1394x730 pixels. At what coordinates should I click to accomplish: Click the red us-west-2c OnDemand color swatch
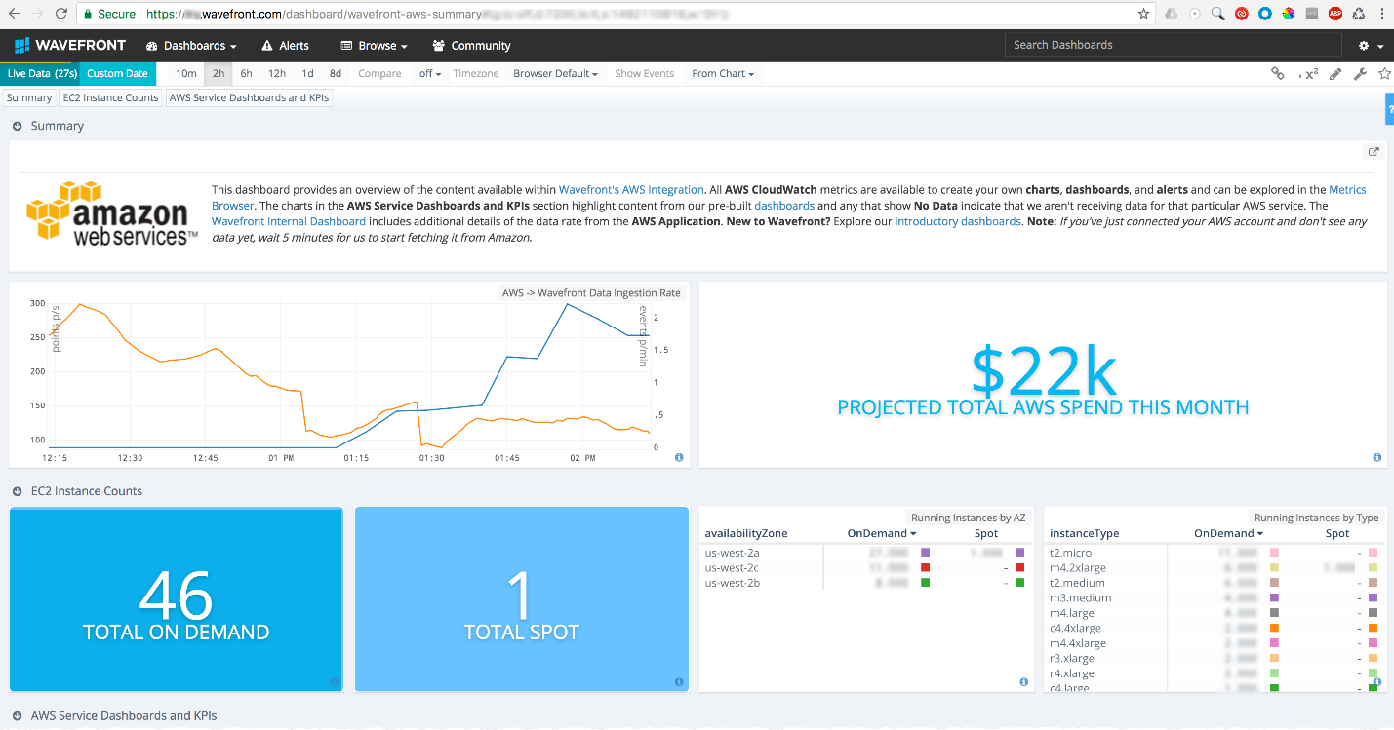point(925,567)
